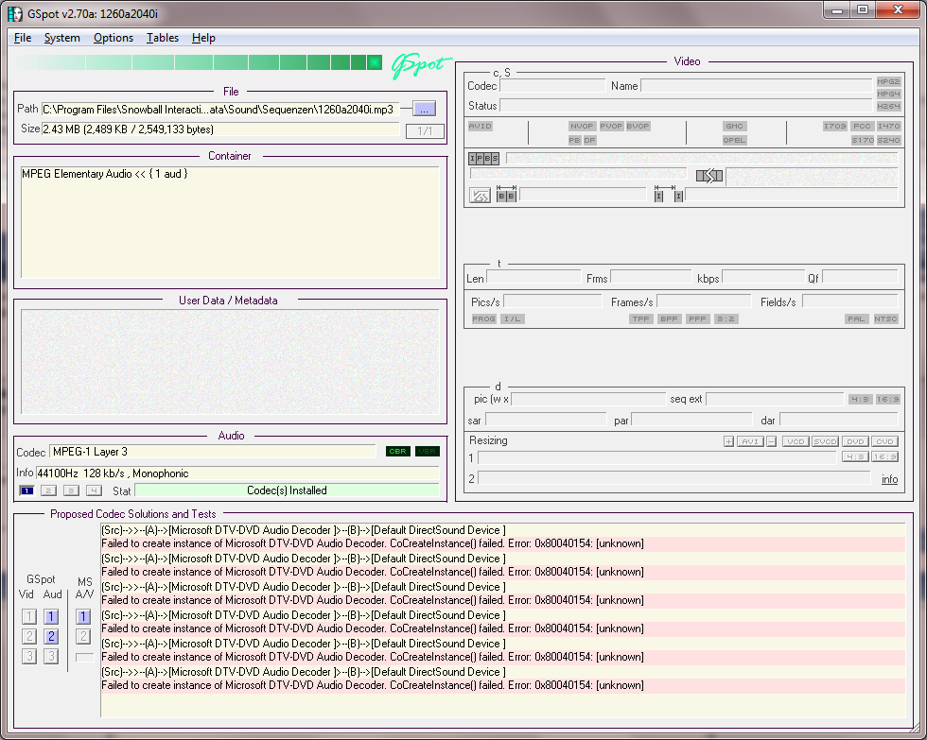Click GSpot Aud test button 2
Image resolution: width=927 pixels, height=740 pixels.
[x=52, y=636]
